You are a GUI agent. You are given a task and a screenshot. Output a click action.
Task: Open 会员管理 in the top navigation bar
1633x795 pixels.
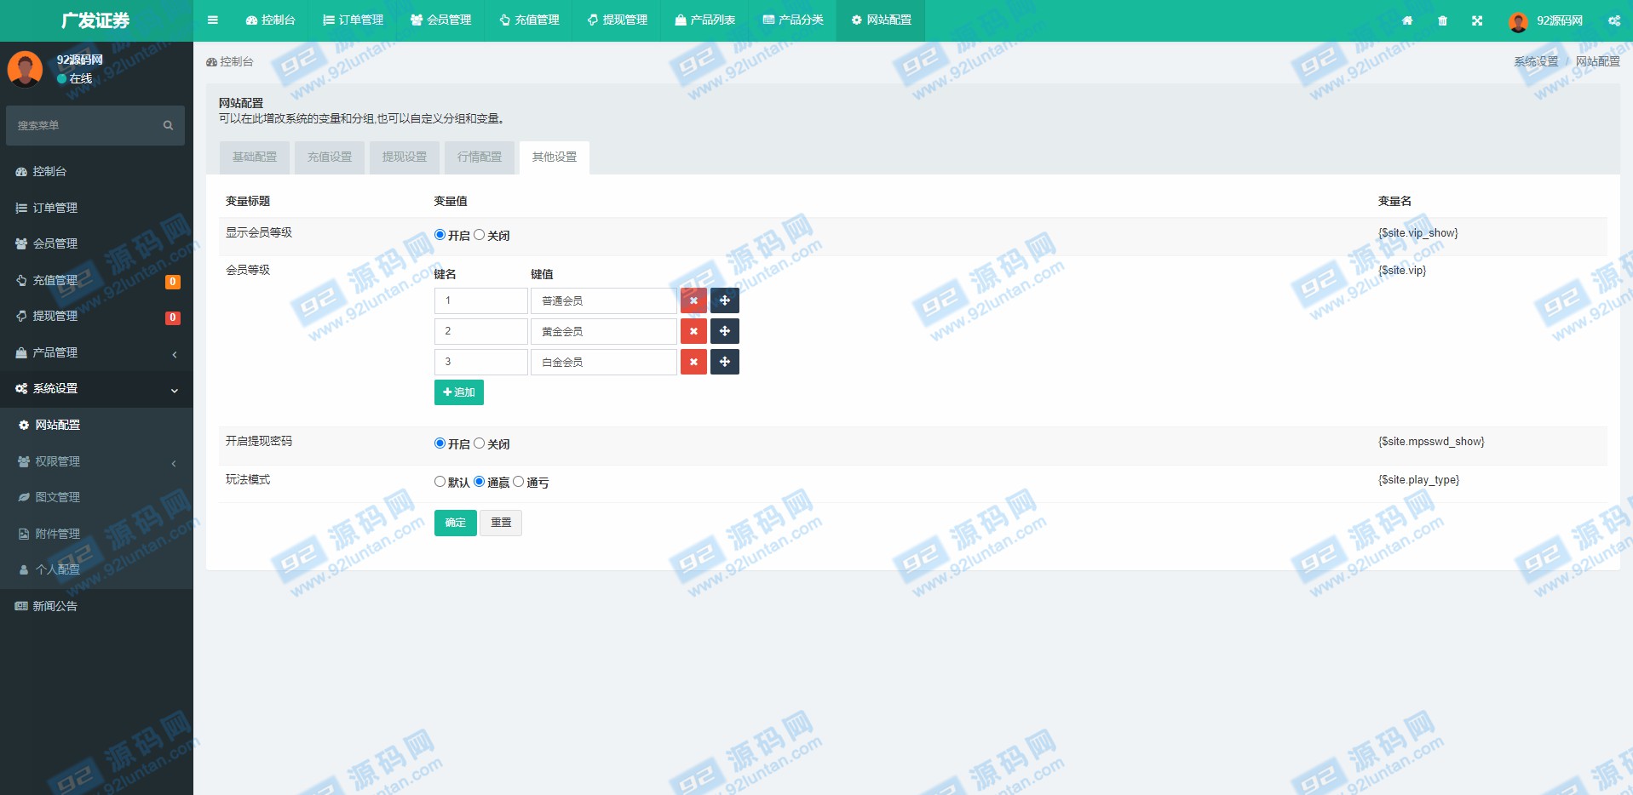440,20
